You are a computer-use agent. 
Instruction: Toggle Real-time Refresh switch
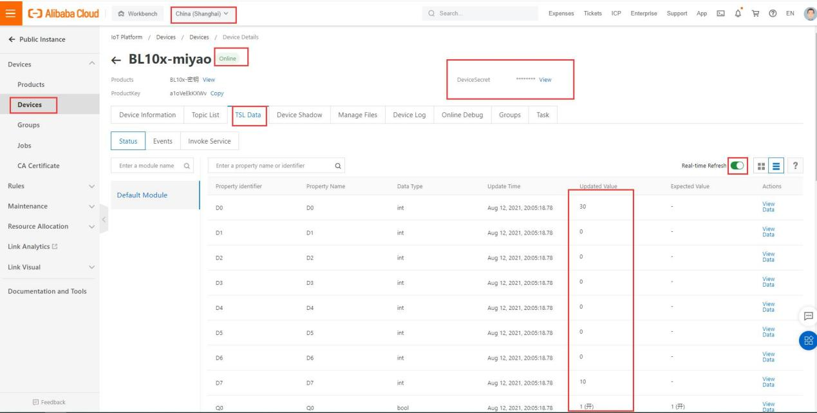[737, 166]
